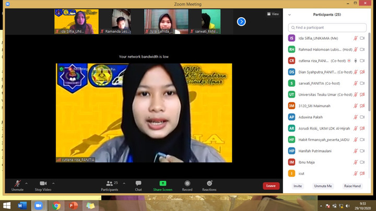The width and height of the screenshot is (376, 211).
Task: Open Google Chrome from taskbar
Action: 56,205
